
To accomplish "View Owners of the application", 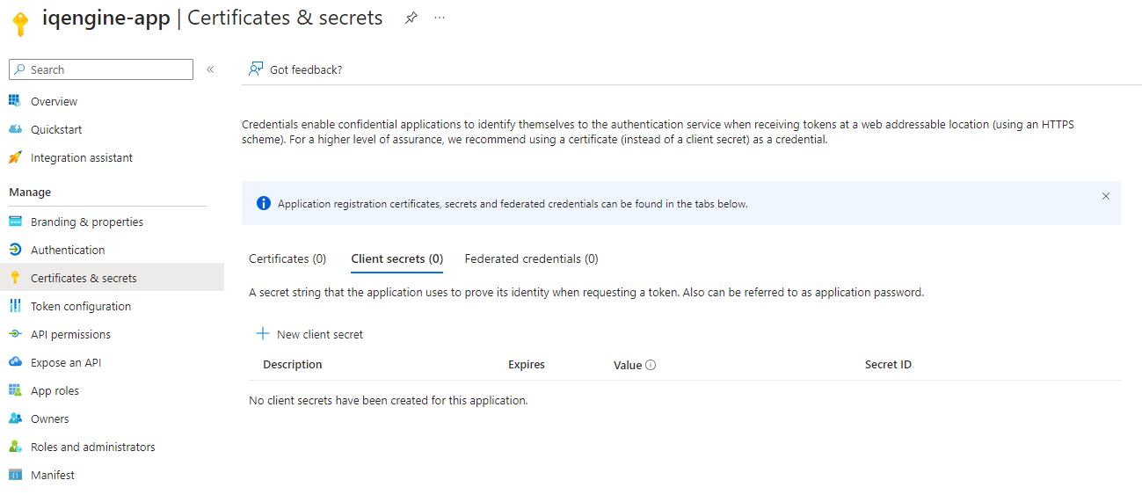I will 49,418.
